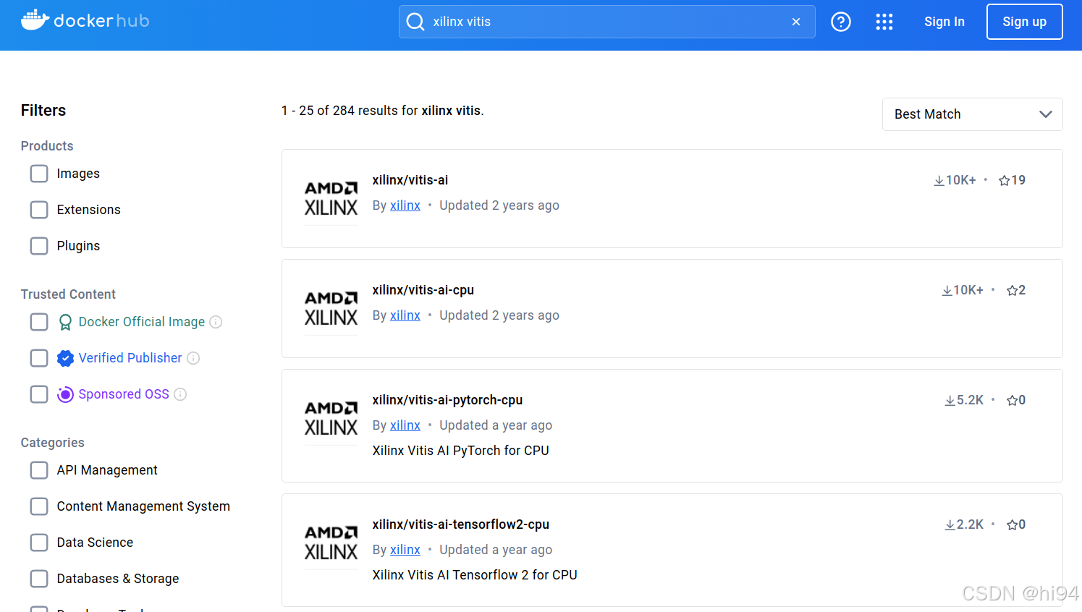The width and height of the screenshot is (1082, 612).
Task: Open the Best Match sort dropdown
Action: pyautogui.click(x=972, y=114)
